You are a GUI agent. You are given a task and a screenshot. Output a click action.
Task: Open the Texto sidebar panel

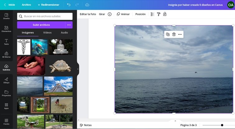click(6, 42)
